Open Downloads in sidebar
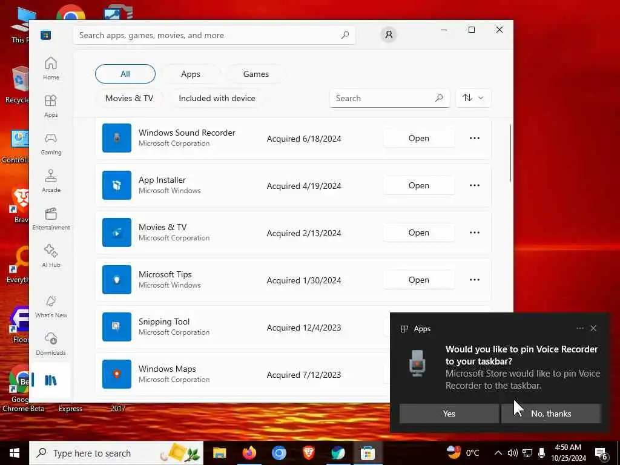The width and height of the screenshot is (620, 465). [51, 344]
